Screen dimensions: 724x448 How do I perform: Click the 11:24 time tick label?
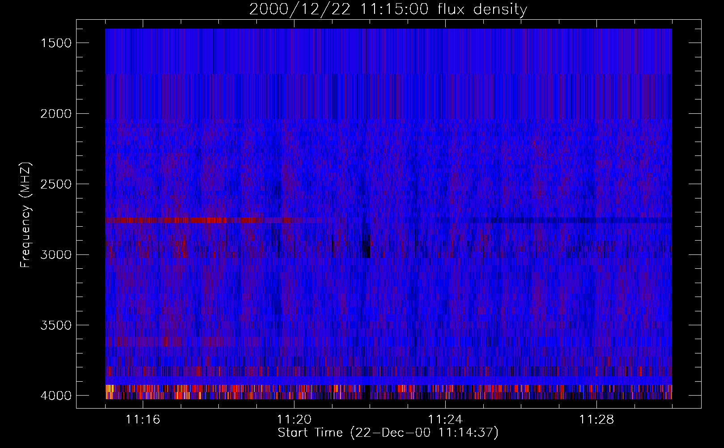(x=445, y=420)
